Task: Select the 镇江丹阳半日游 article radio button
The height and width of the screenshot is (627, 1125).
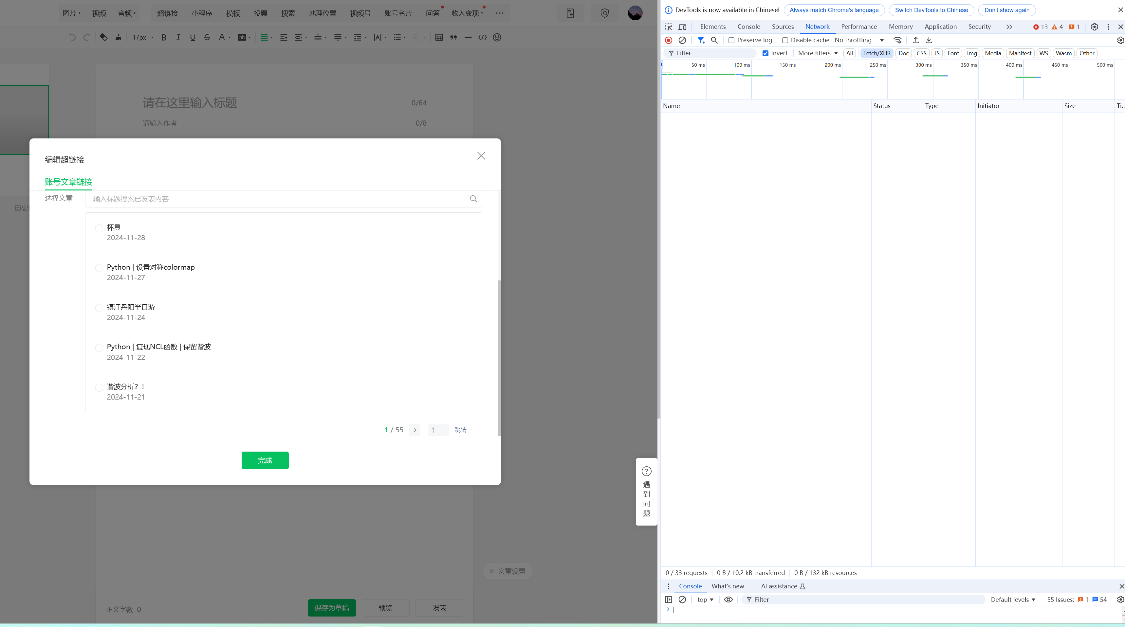Action: click(99, 308)
